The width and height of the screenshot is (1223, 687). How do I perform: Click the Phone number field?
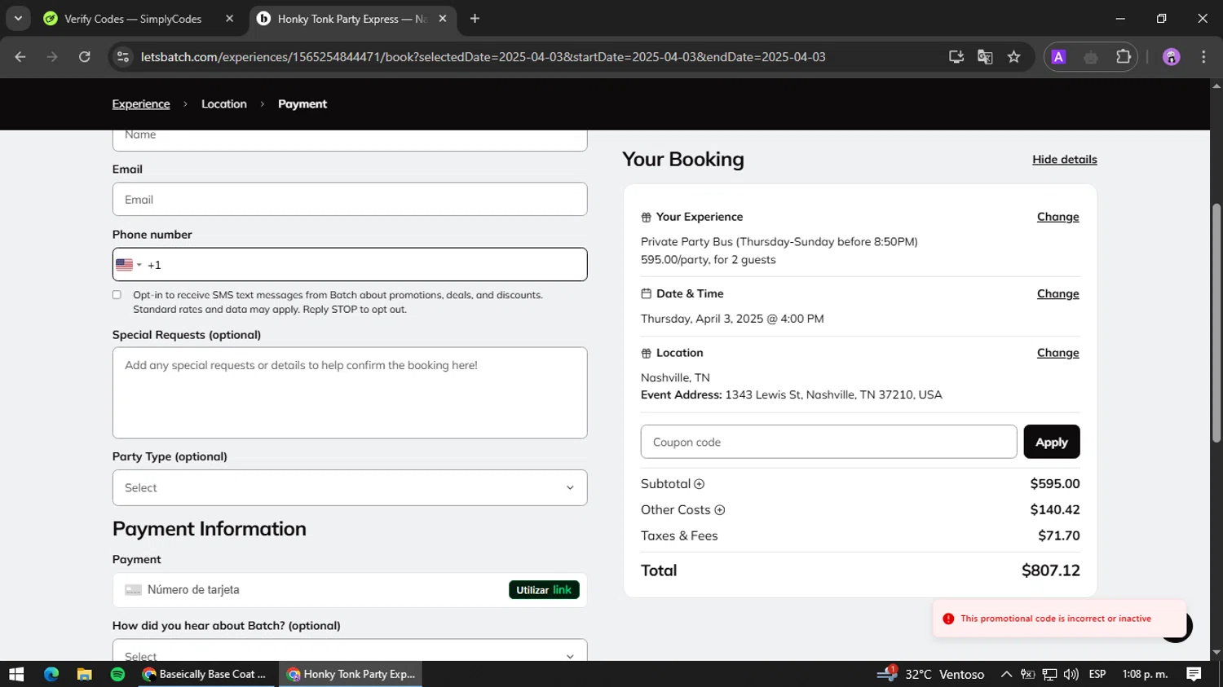tap(350, 265)
